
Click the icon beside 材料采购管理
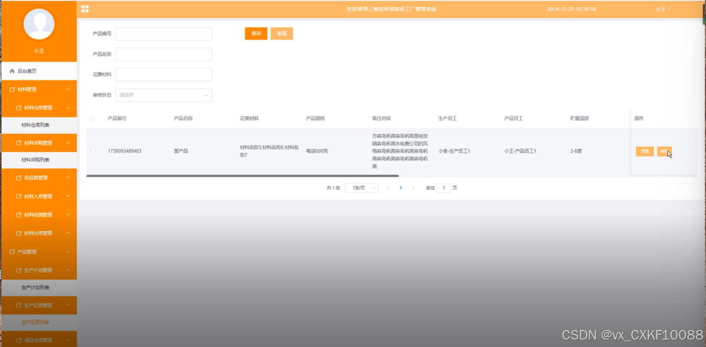[x=19, y=143]
